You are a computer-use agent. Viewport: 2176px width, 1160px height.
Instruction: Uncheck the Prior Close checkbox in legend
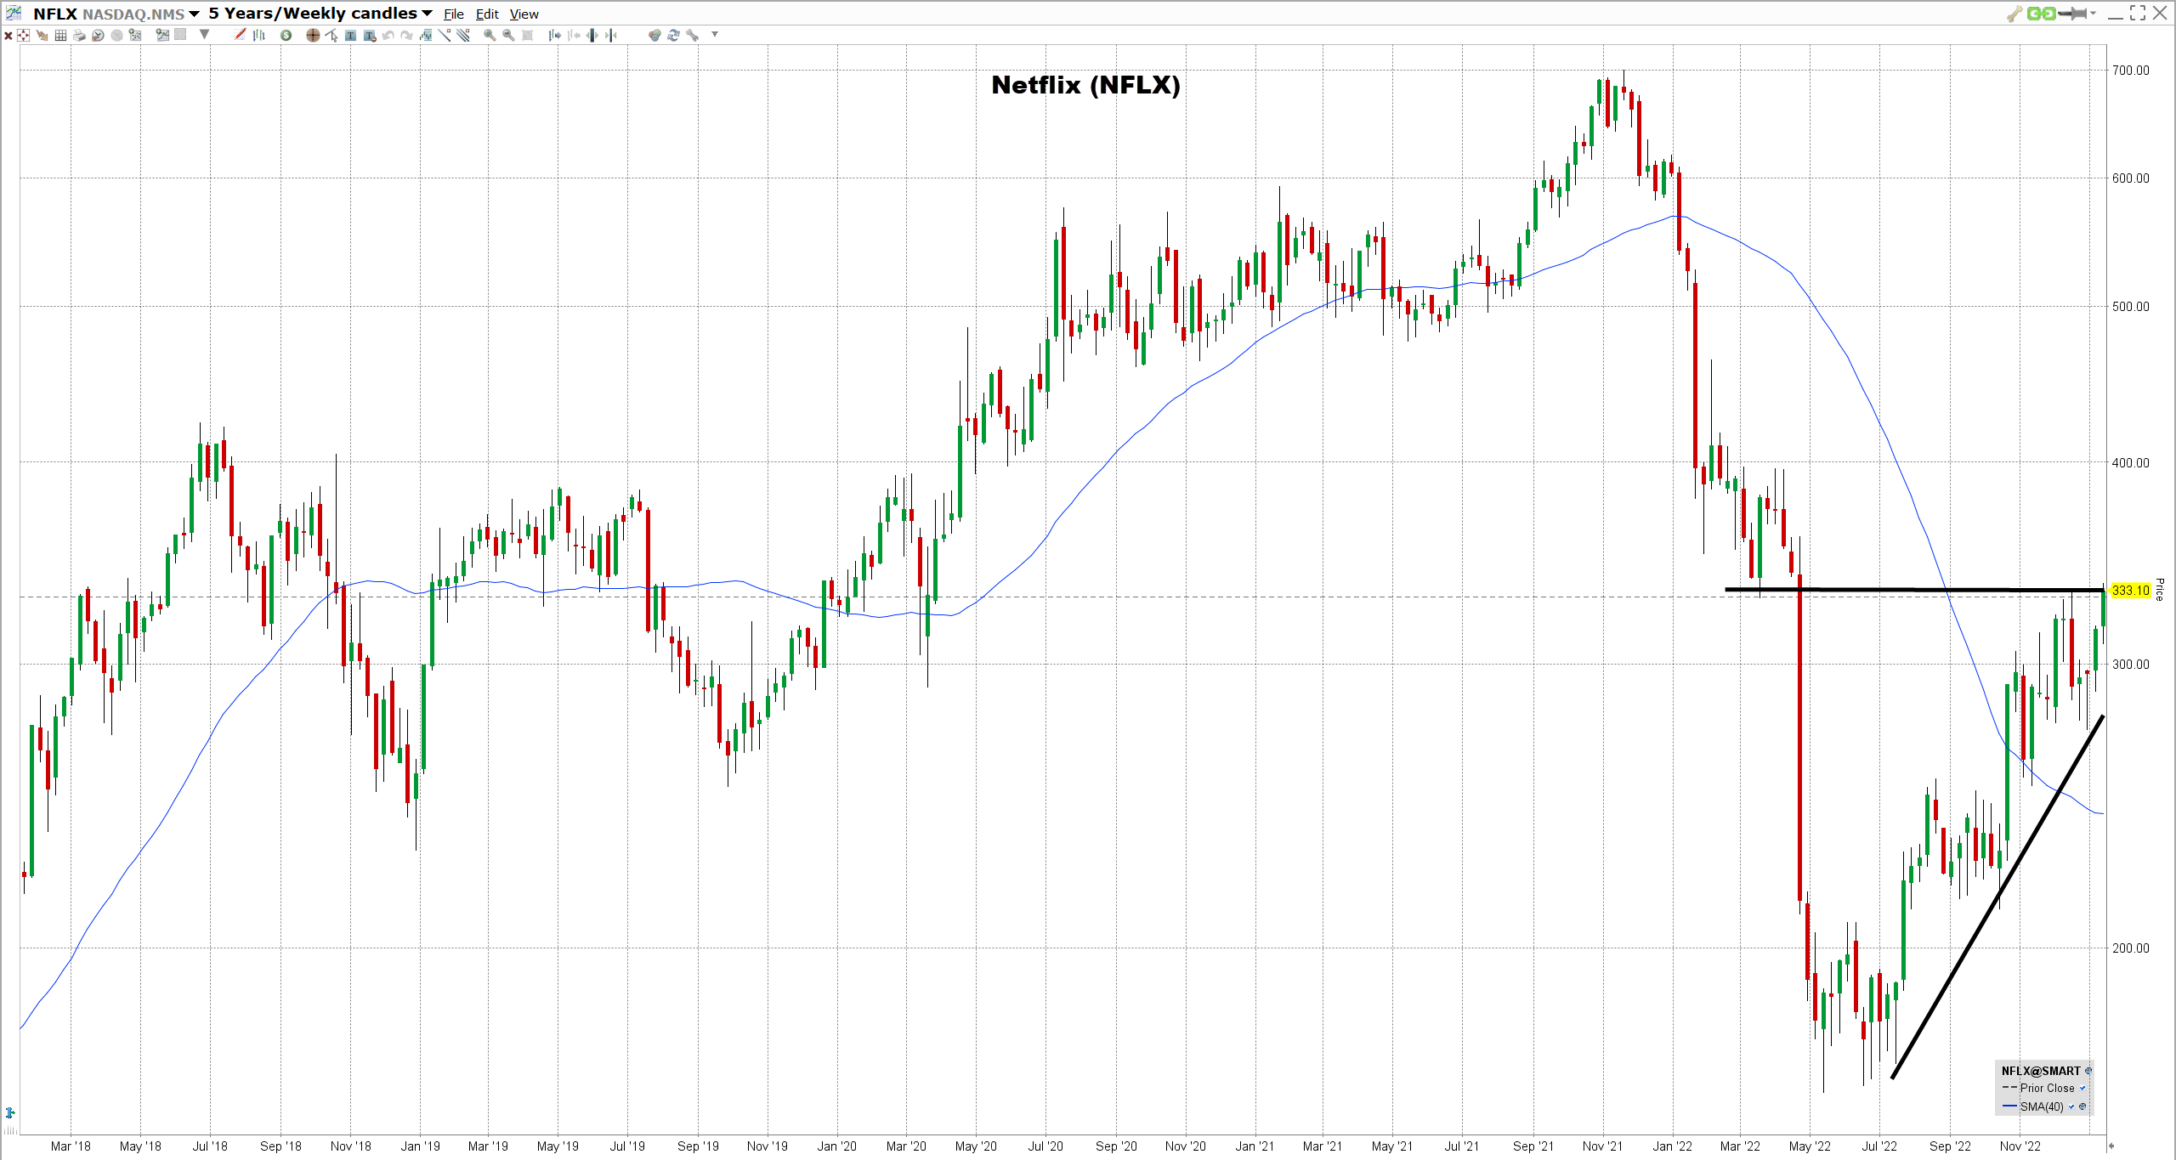pyautogui.click(x=2082, y=1088)
